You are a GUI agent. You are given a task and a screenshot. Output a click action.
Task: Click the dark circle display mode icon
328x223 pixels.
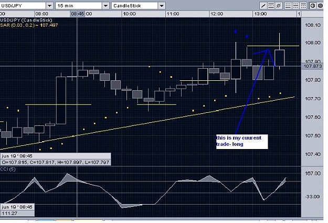pos(320,6)
